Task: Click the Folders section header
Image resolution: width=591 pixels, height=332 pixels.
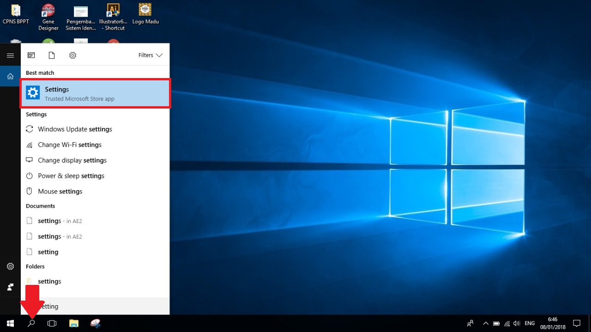Action: coord(35,266)
